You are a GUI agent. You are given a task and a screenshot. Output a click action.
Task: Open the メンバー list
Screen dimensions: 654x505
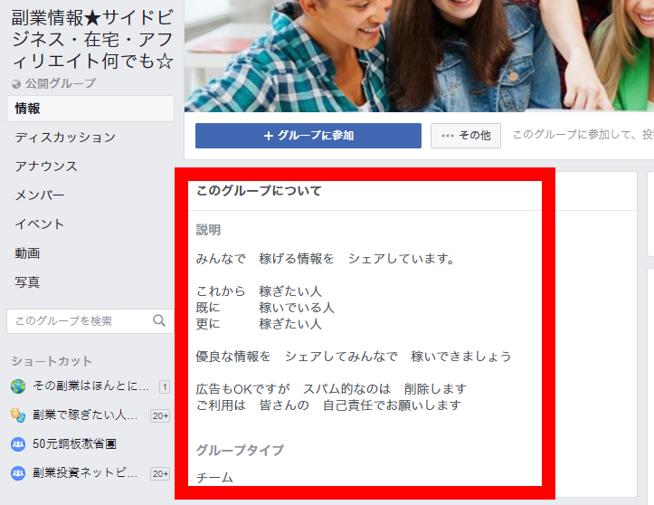(x=40, y=195)
